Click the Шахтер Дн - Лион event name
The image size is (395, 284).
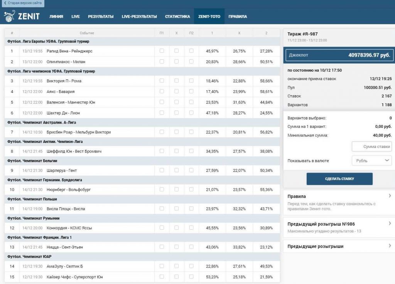tap(63, 113)
